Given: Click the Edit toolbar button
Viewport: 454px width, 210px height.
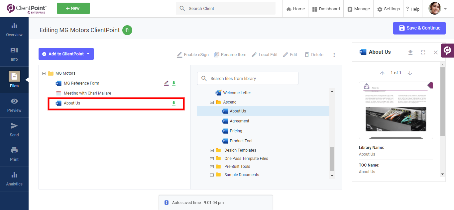Looking at the screenshot, I should [290, 55].
